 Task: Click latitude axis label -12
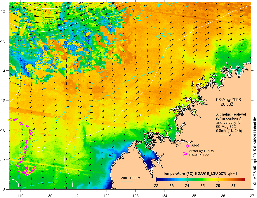3,11
